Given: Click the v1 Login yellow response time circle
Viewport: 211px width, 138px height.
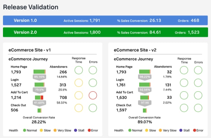Looking at the screenshot, I should pos(79,83).
